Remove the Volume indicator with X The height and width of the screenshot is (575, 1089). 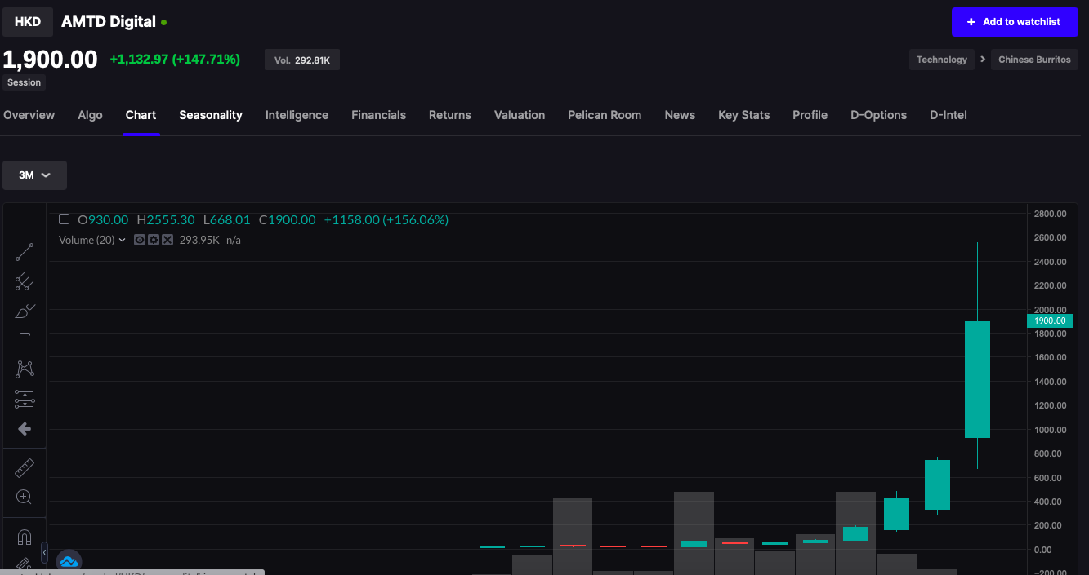167,240
